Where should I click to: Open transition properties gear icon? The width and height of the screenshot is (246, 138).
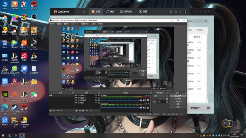click(x=167, y=99)
